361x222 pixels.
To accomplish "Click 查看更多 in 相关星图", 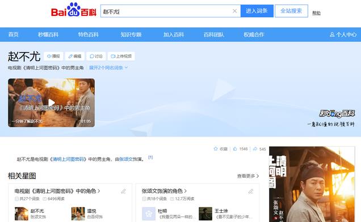I will click(x=248, y=176).
